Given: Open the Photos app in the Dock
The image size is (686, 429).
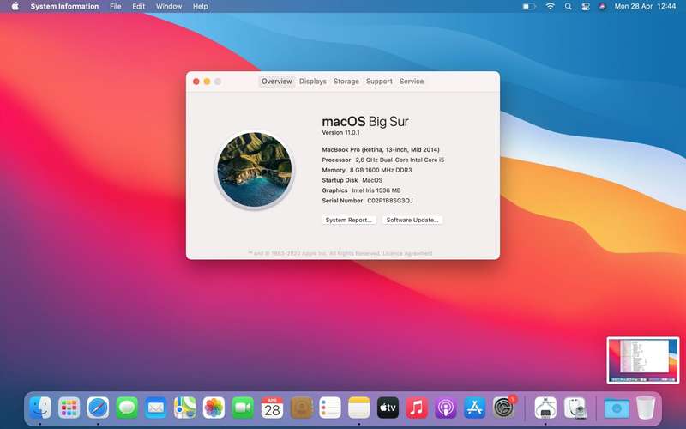Looking at the screenshot, I should pyautogui.click(x=214, y=408).
